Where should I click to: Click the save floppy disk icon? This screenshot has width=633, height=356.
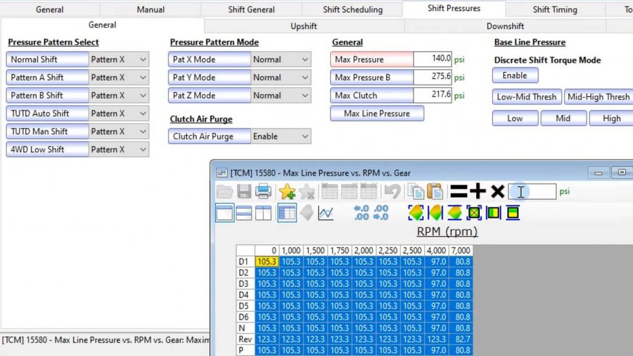click(x=244, y=192)
